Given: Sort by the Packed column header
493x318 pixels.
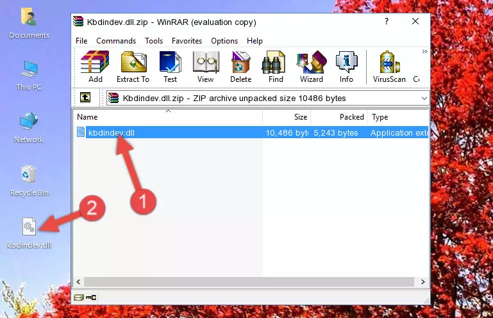Looking at the screenshot, I should [x=339, y=117].
